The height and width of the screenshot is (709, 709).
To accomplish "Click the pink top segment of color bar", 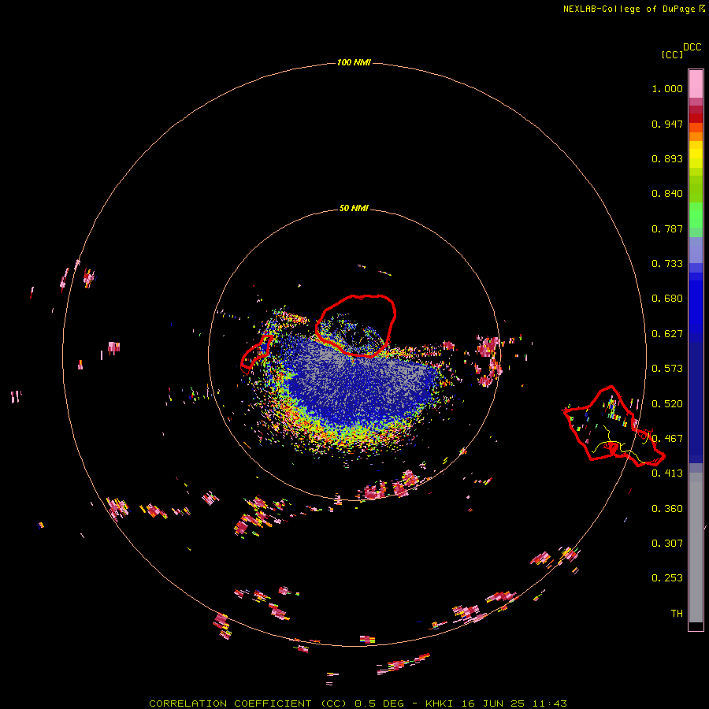I will click(x=696, y=84).
